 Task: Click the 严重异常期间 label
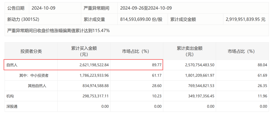click(x=96, y=8)
